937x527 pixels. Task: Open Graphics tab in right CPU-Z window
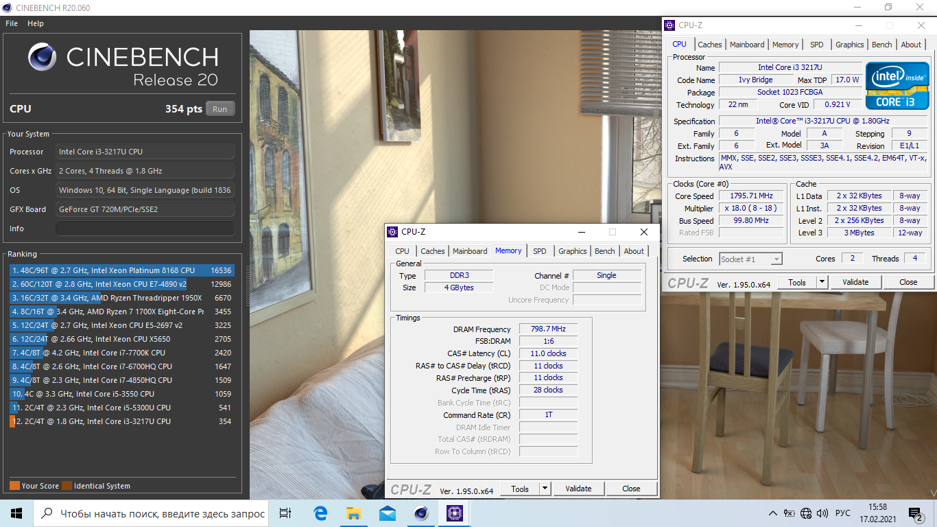(849, 45)
